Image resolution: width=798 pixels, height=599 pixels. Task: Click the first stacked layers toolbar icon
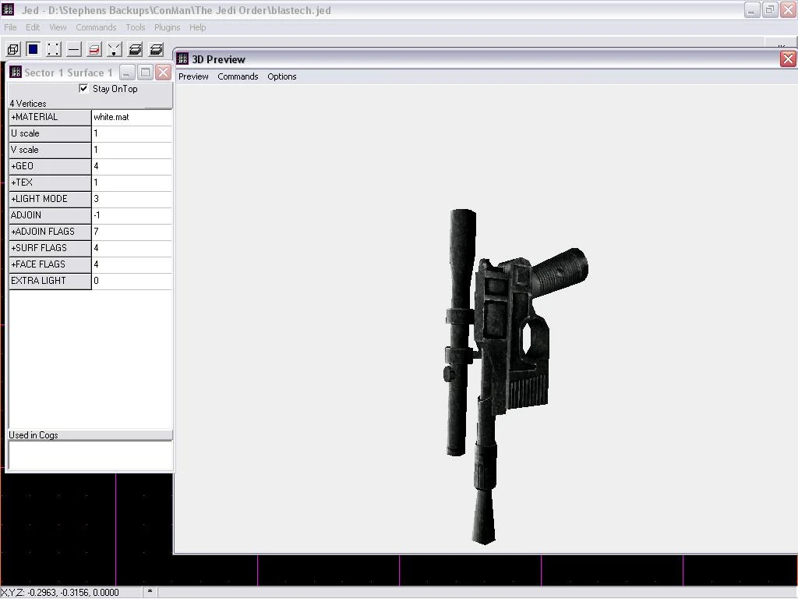click(135, 49)
